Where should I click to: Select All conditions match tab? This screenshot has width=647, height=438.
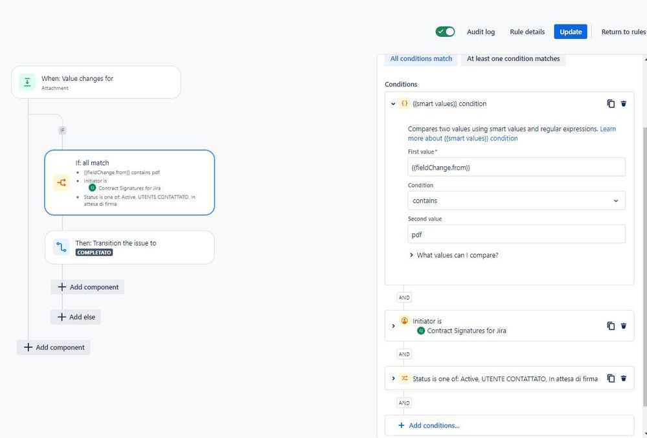point(421,58)
